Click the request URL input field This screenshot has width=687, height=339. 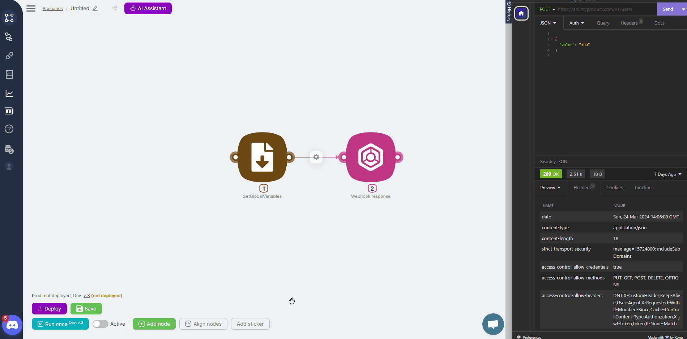point(604,9)
